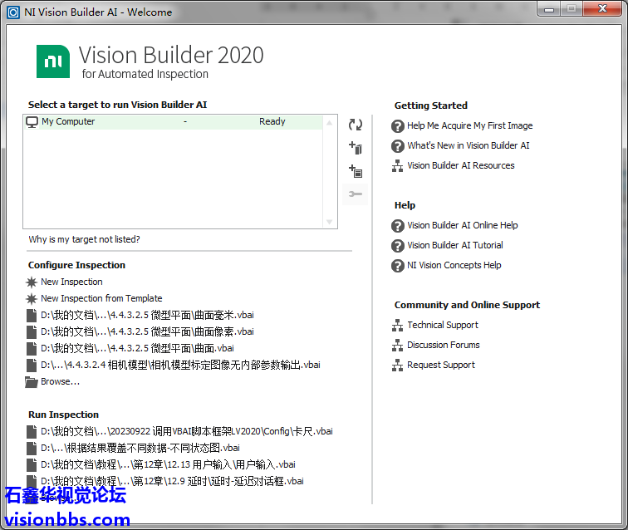The image size is (628, 530).
Task: Click the wrench configure target icon
Action: 356,194
